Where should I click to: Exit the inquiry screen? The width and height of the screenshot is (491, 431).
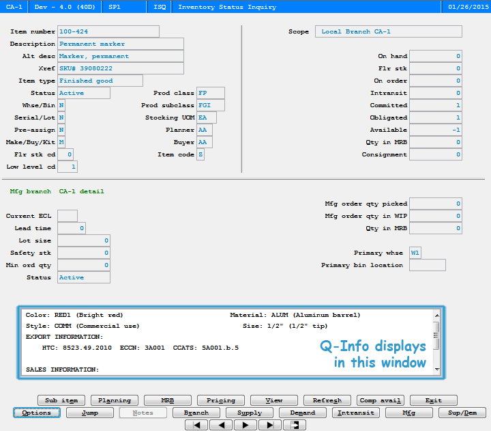pyautogui.click(x=434, y=400)
